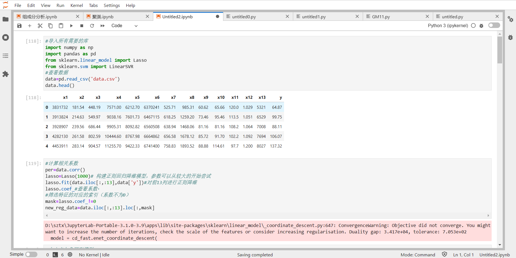Close the 聚类.ipynb tab

click(x=147, y=17)
